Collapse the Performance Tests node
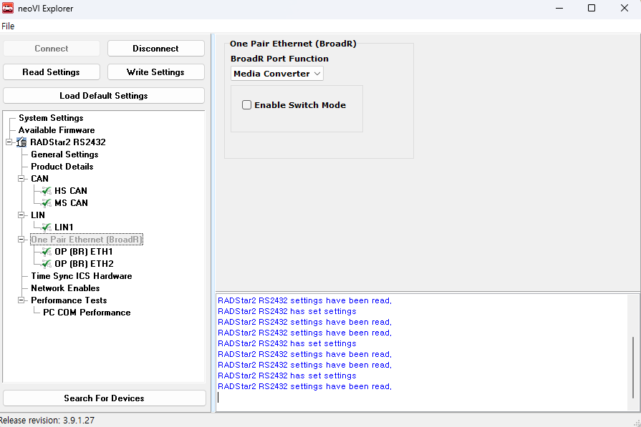This screenshot has height=427, width=641. point(21,300)
